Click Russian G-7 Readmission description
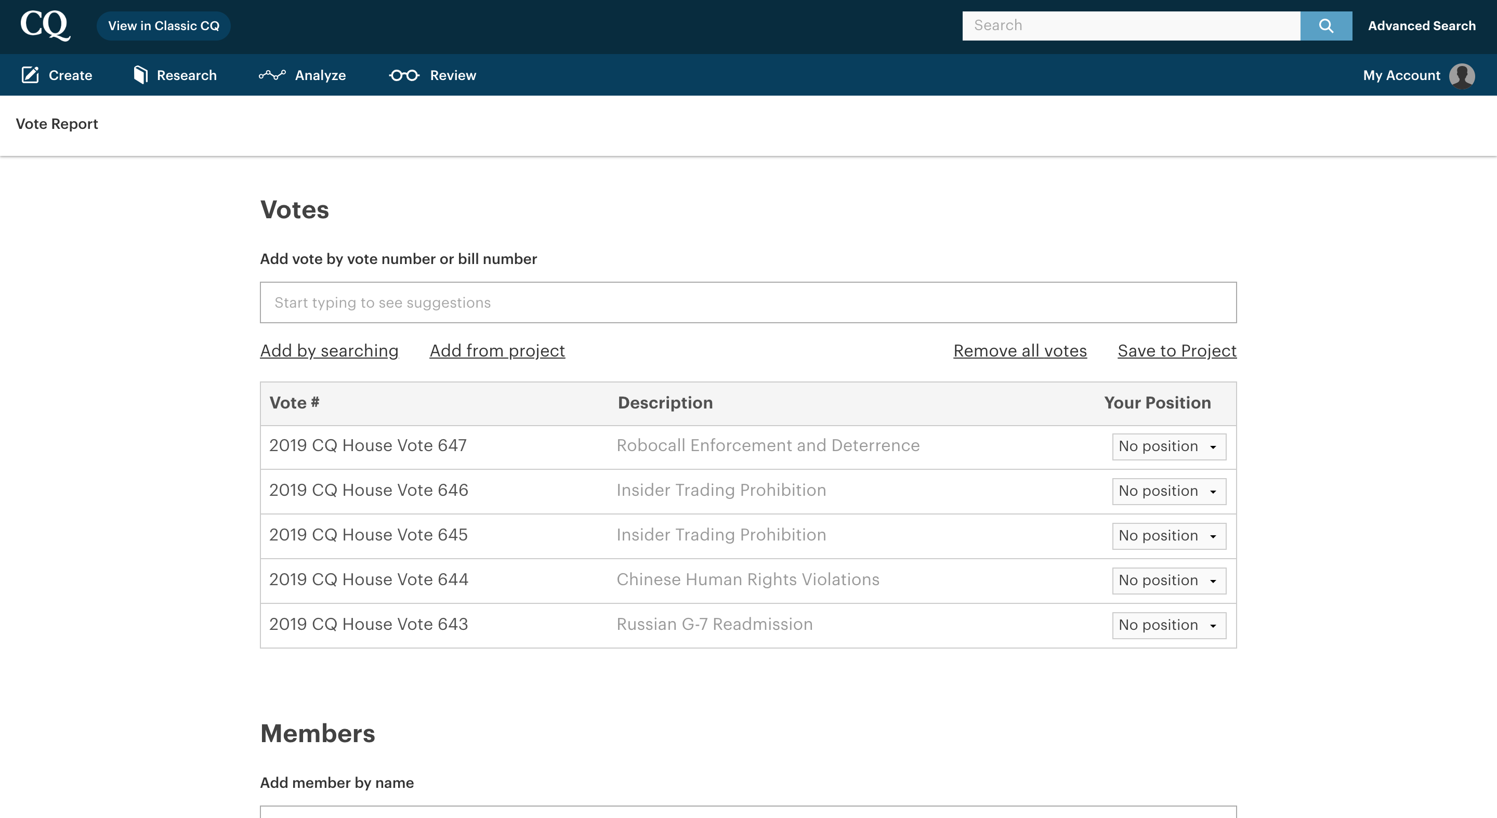 pos(714,624)
